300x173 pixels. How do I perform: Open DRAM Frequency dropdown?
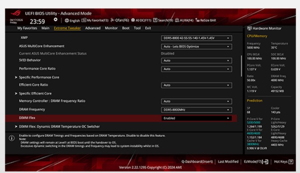point(197,110)
